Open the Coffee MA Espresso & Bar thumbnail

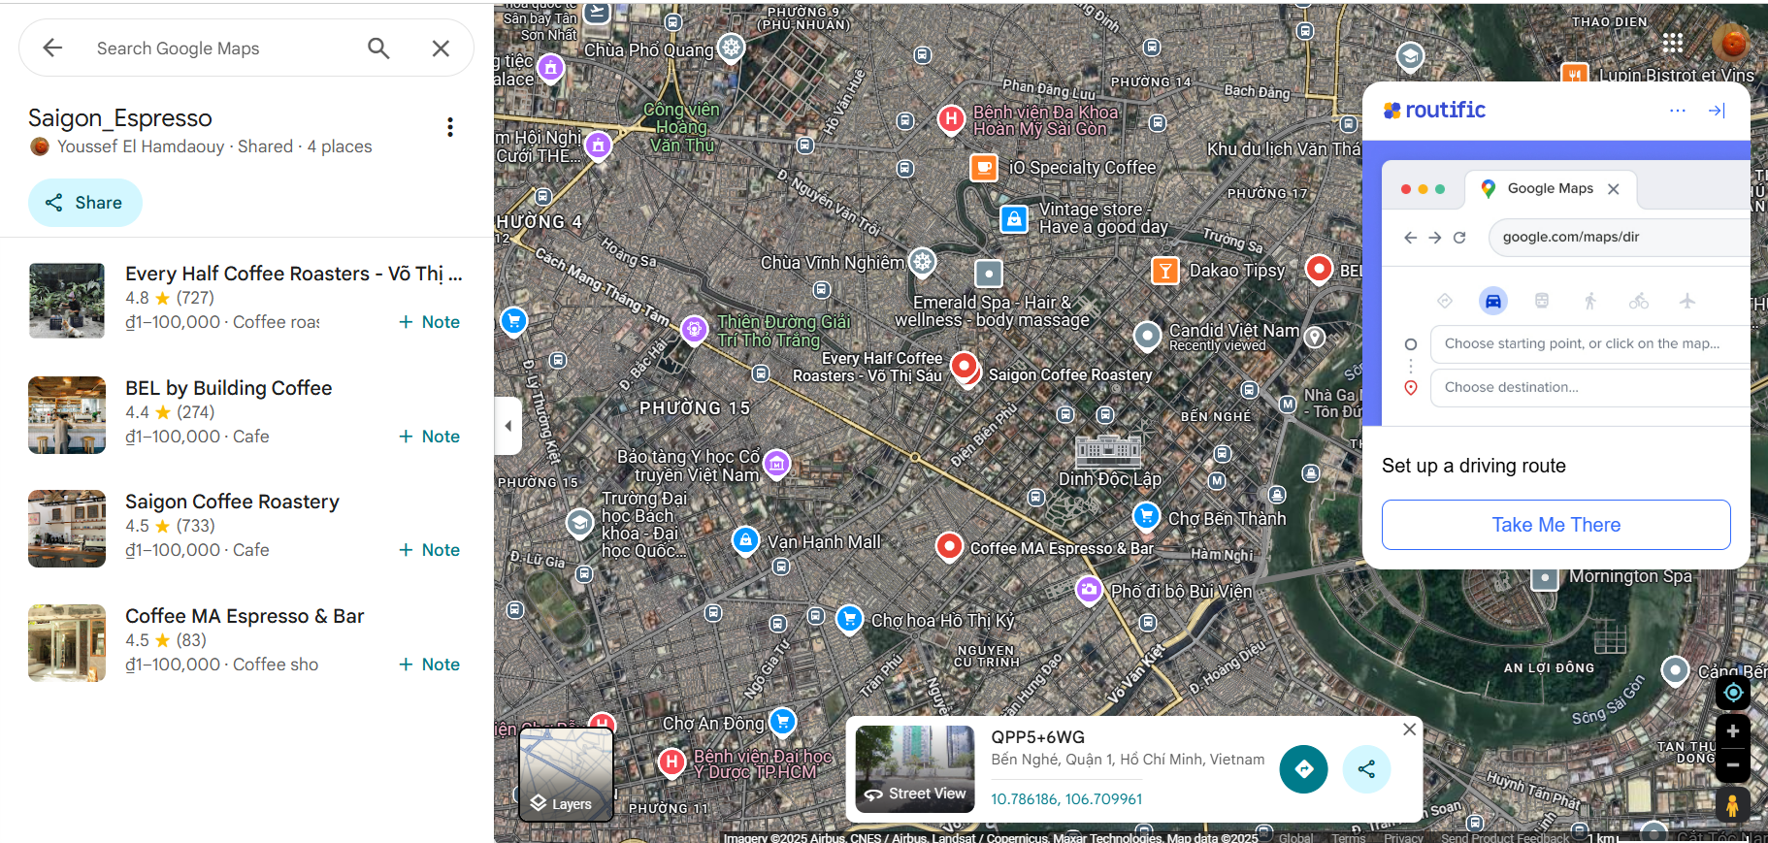coord(67,643)
